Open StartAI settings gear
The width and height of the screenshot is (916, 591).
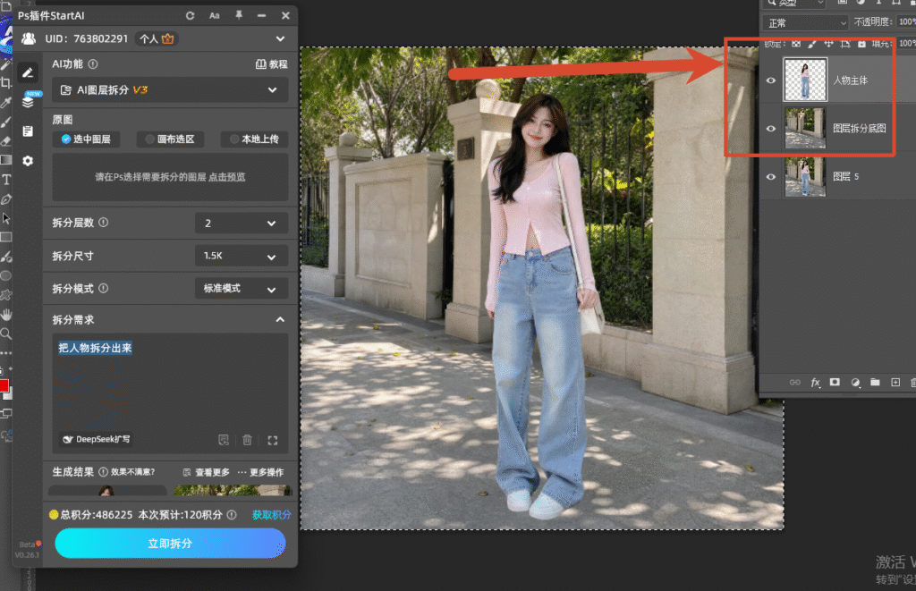(28, 161)
